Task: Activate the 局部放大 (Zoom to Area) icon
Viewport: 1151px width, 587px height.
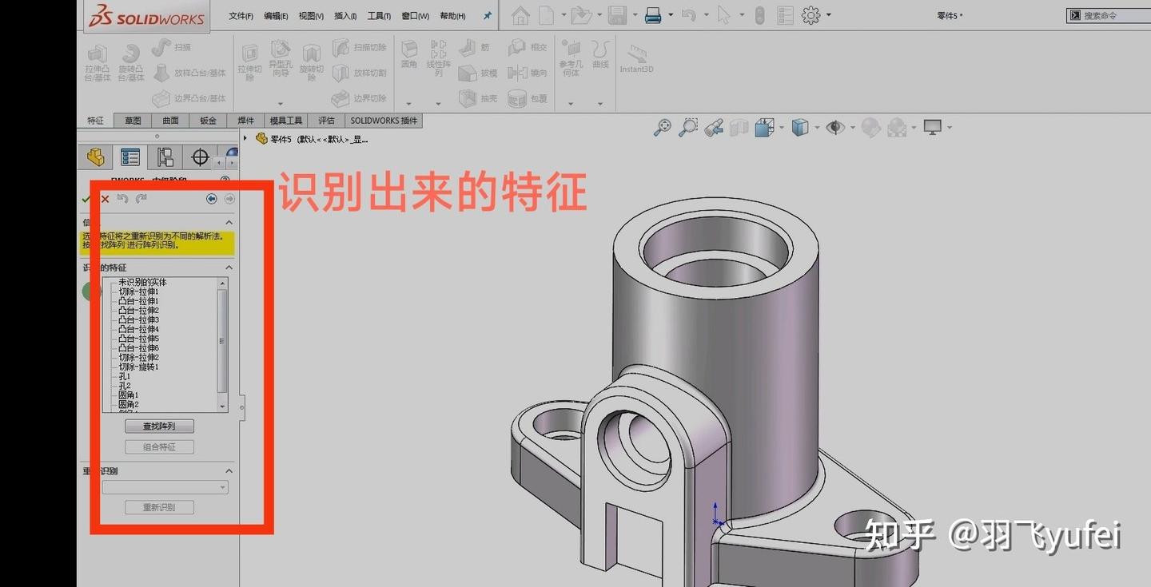Action: click(688, 128)
